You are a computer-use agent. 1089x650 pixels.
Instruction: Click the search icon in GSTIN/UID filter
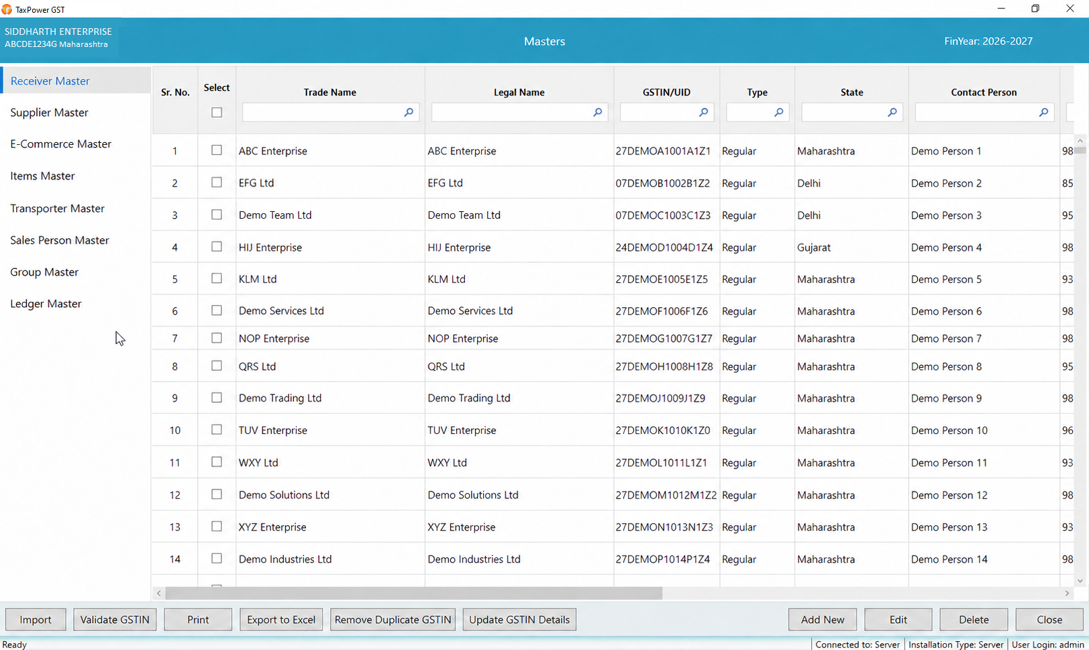(x=704, y=112)
